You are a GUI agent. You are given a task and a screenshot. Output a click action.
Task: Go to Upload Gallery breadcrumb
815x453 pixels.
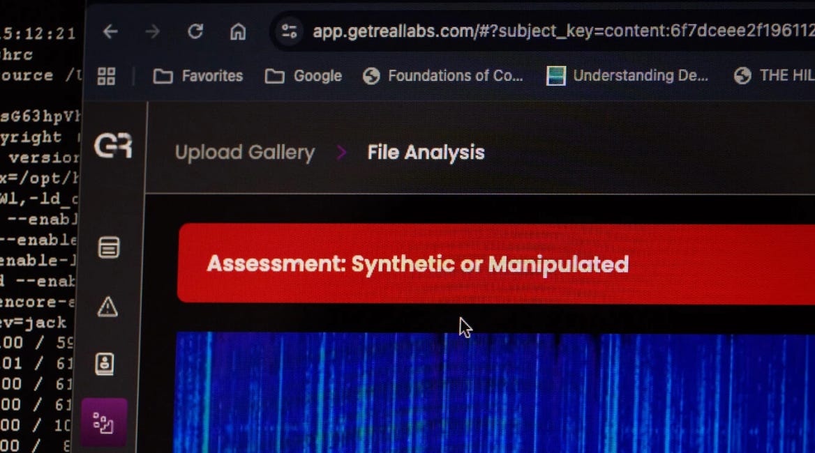245,153
